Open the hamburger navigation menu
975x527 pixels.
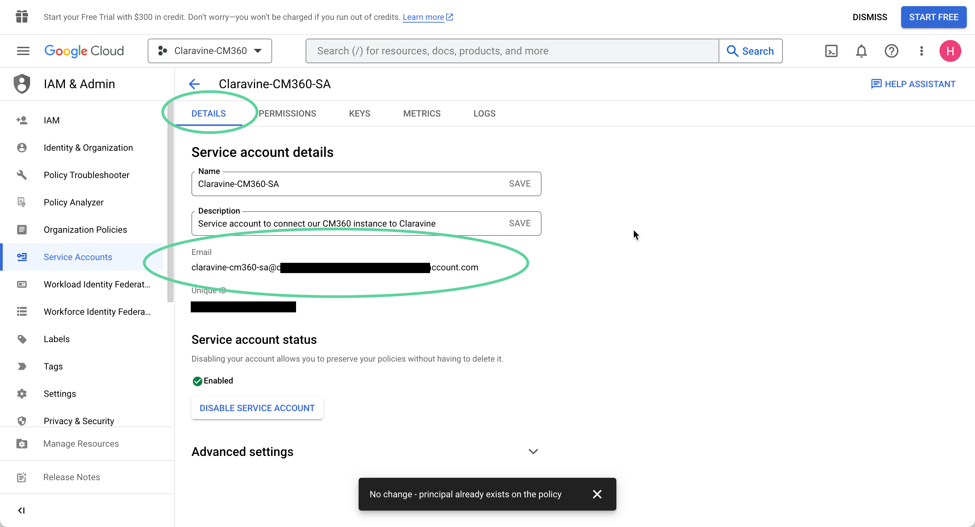click(x=23, y=51)
